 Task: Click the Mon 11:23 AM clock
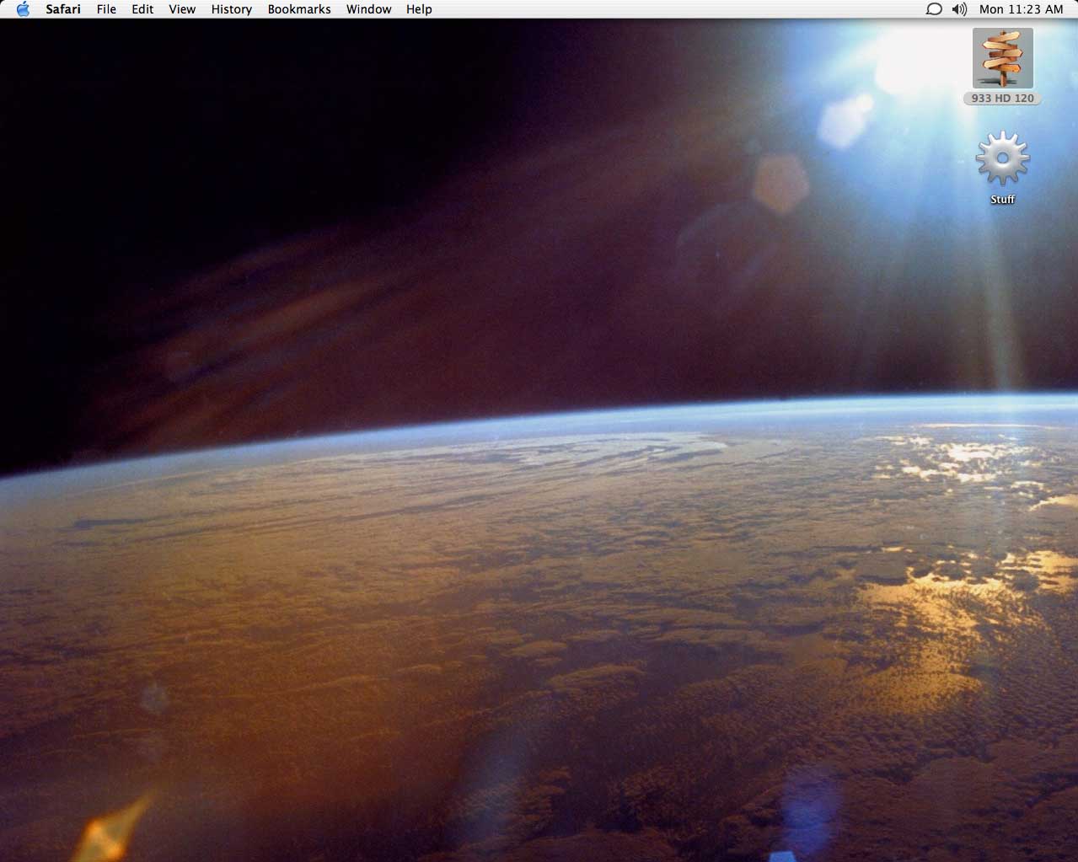tap(1021, 9)
